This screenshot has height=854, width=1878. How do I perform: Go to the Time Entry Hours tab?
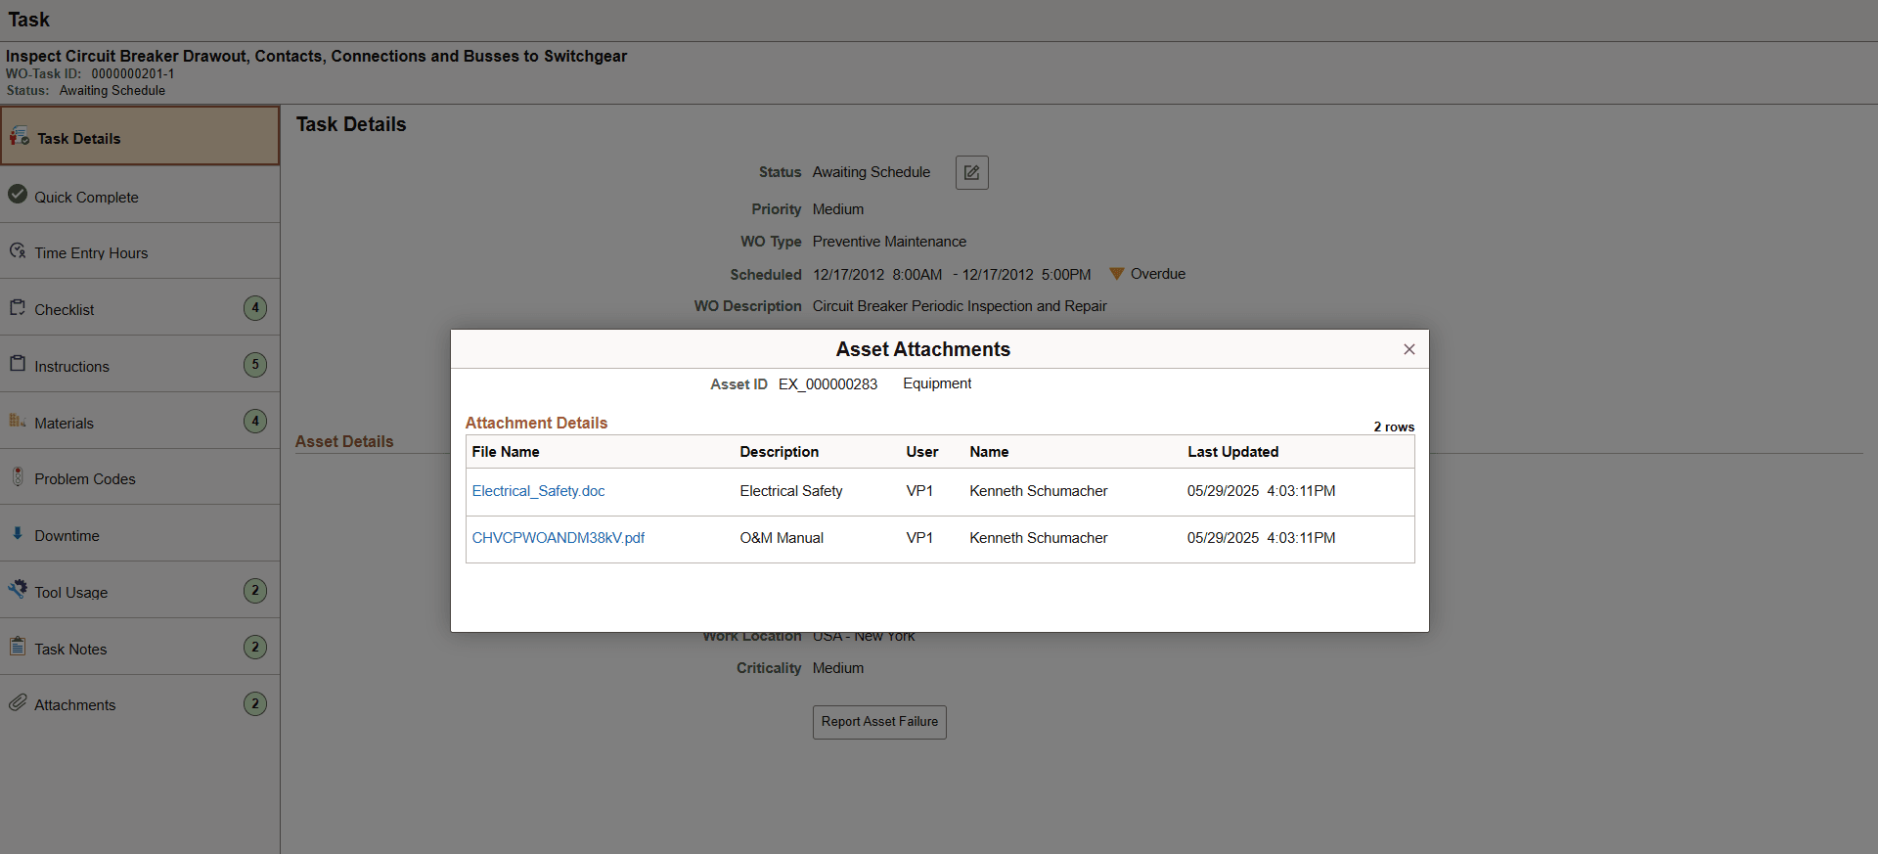92,253
